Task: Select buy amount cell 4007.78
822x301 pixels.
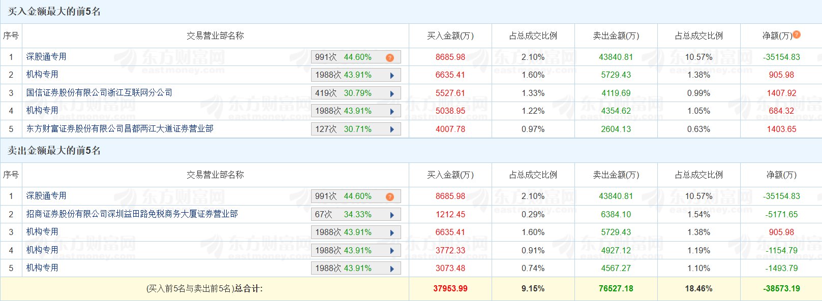Action: (450, 129)
